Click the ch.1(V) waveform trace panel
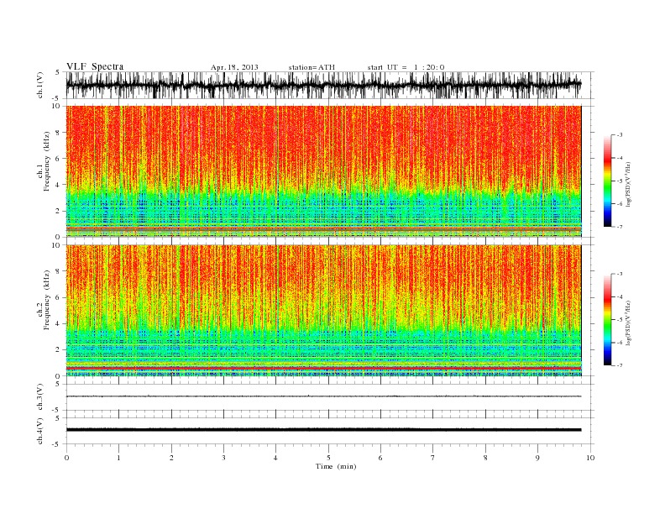 pyautogui.click(x=329, y=85)
